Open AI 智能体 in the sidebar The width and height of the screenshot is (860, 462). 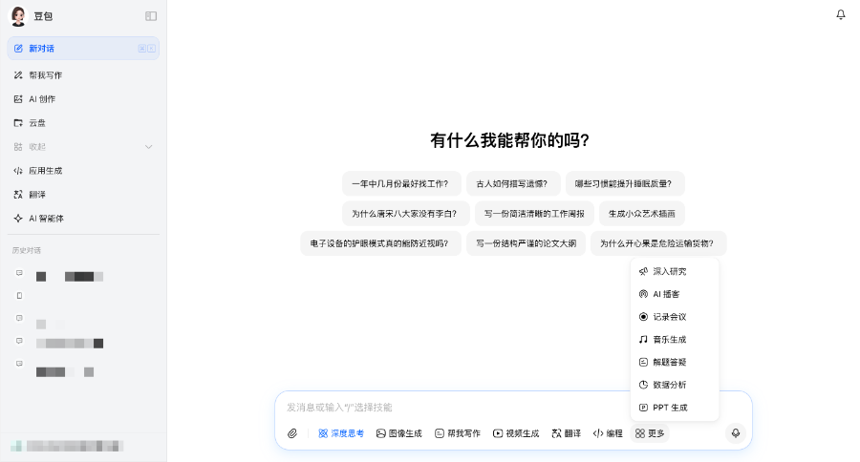pos(45,219)
